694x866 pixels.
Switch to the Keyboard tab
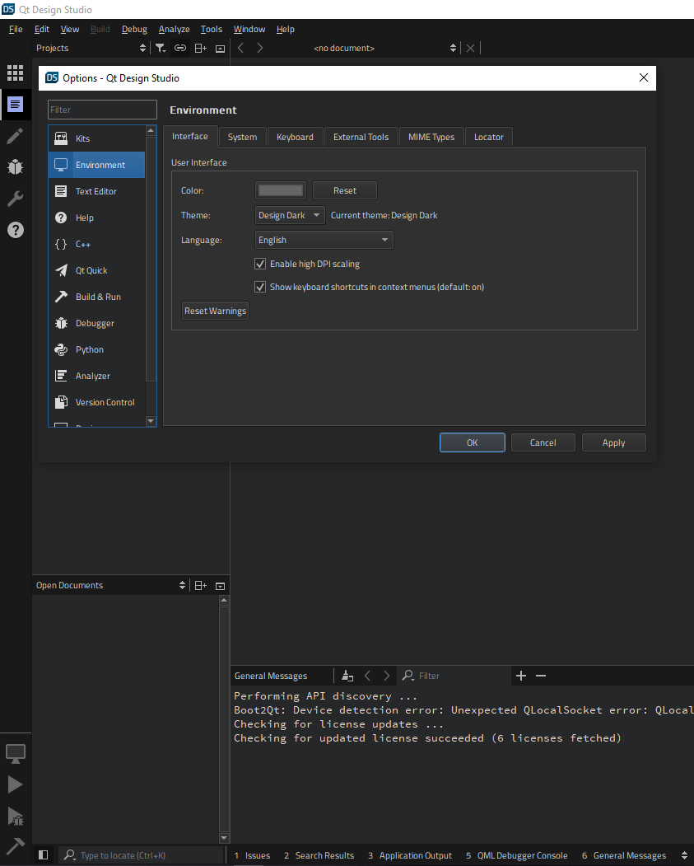[x=295, y=137]
